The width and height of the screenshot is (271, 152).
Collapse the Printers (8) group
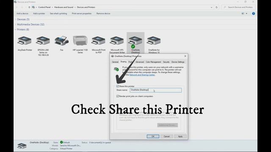tap(15, 30)
